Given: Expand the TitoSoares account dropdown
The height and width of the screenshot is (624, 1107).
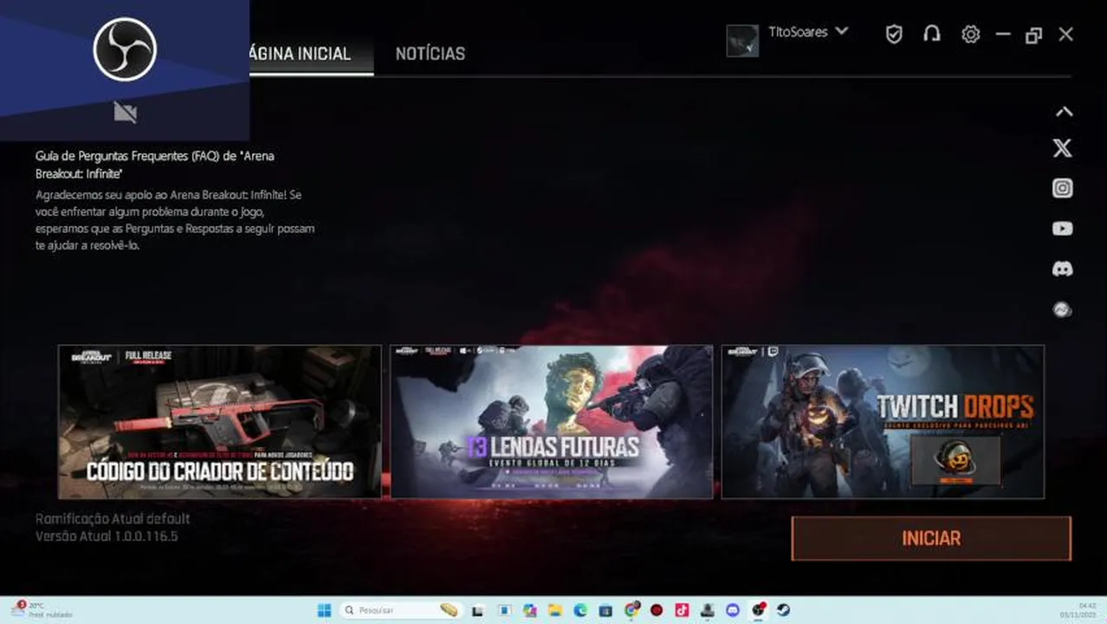Looking at the screenshot, I should (840, 31).
